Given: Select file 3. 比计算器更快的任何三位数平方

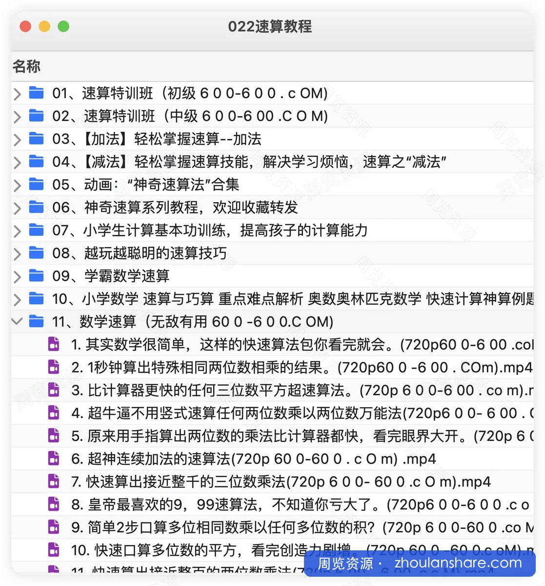Looking at the screenshot, I should 302,390.
